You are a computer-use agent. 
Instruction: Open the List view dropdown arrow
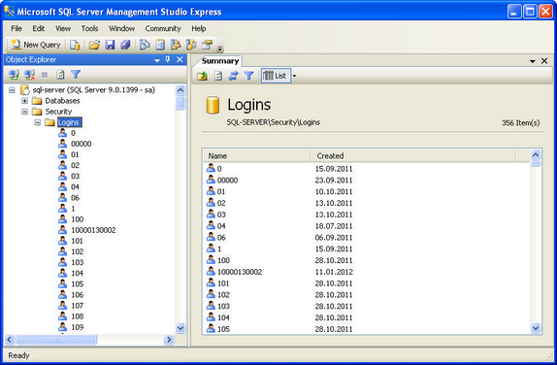(294, 76)
